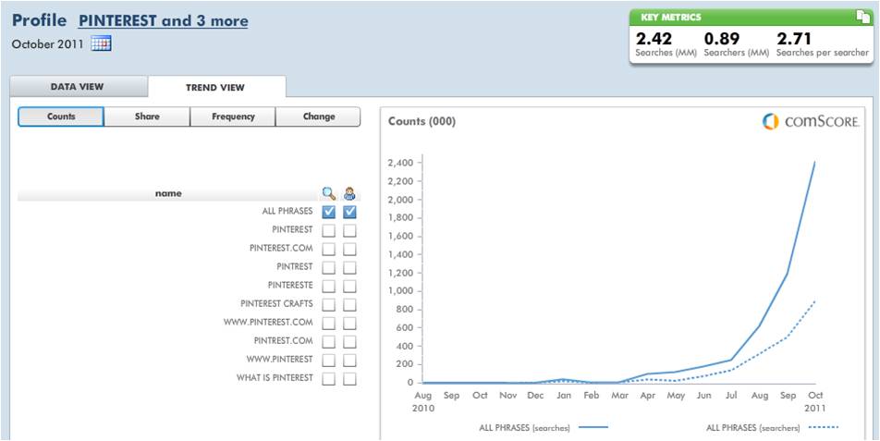
Task: Click the PINTERESTE phrase label
Action: [290, 286]
